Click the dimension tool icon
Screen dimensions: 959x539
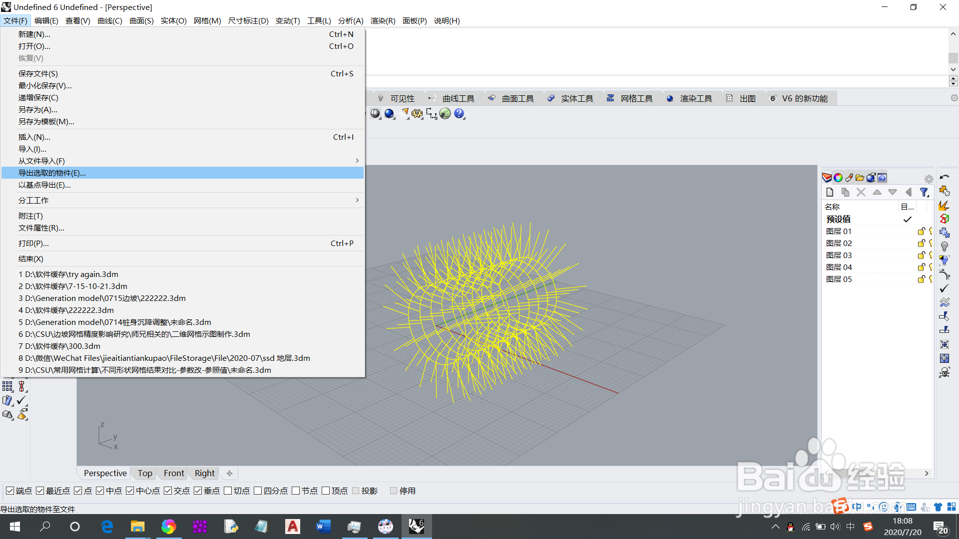click(x=432, y=114)
